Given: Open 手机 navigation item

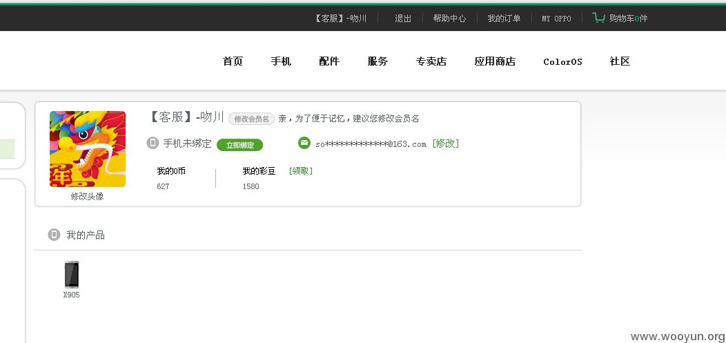Looking at the screenshot, I should [281, 61].
